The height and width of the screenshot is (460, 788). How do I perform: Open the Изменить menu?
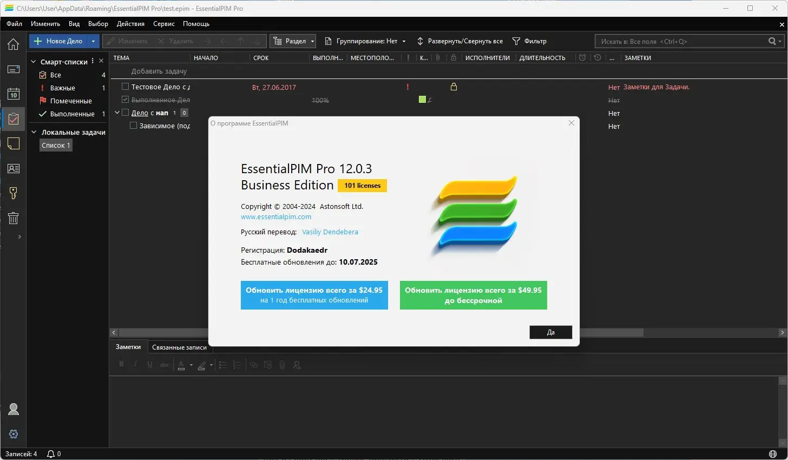point(45,24)
